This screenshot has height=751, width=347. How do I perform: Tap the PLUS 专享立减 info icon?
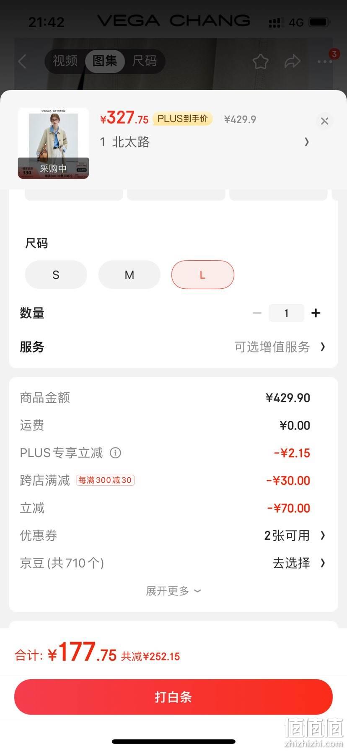[x=115, y=453]
